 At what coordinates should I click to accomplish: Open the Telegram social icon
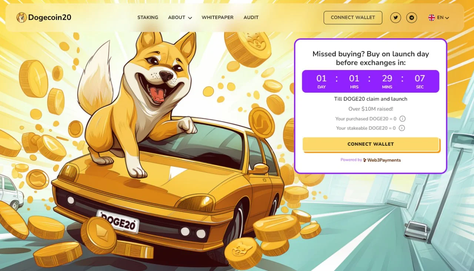click(x=411, y=17)
